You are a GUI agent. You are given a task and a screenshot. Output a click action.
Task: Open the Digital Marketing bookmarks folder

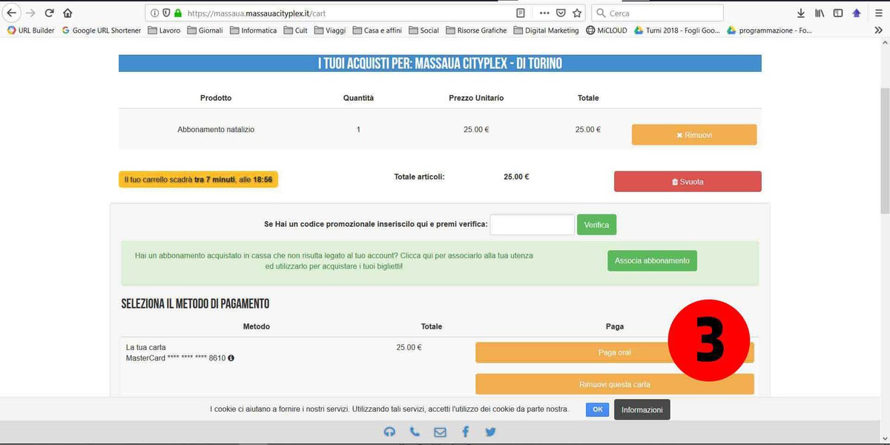pyautogui.click(x=546, y=30)
